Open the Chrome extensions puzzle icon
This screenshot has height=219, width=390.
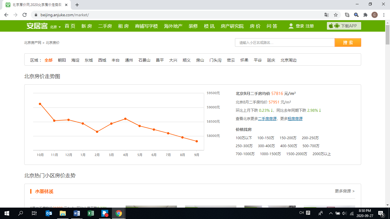coord(365,15)
